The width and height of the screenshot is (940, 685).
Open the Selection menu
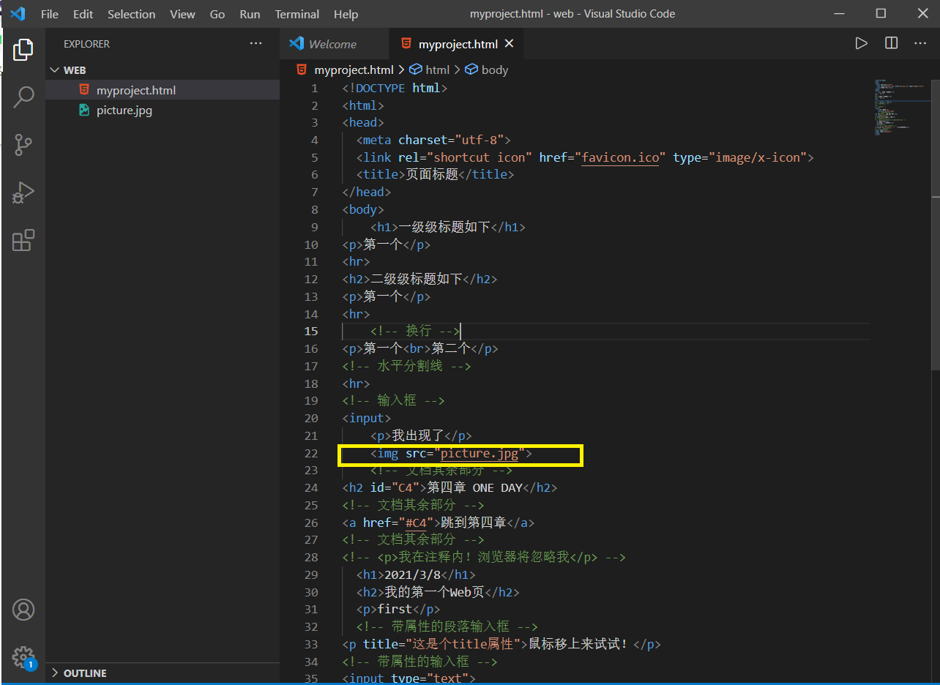coord(131,14)
